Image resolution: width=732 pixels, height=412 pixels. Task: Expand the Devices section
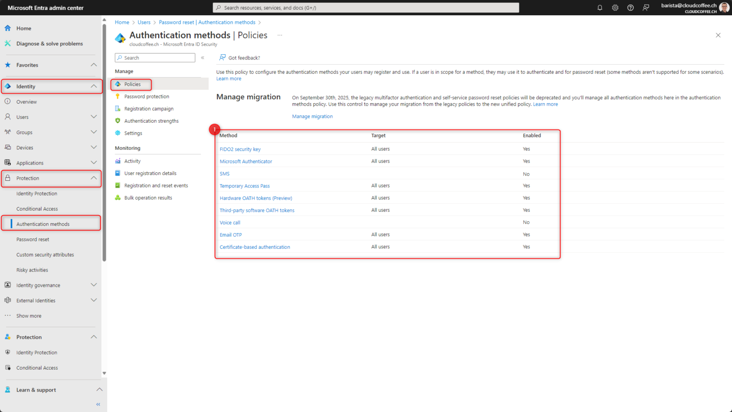point(93,147)
